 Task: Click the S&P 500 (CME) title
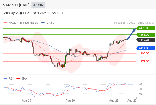[x=16, y=5]
